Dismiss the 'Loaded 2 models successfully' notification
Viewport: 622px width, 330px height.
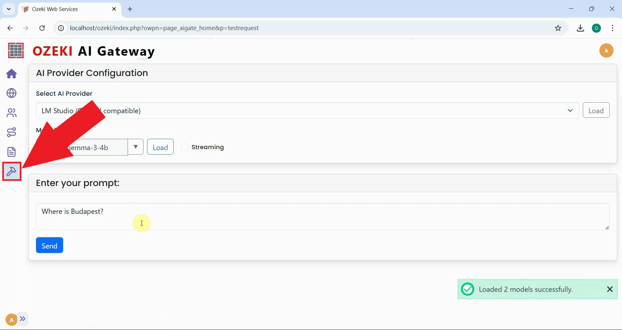(x=610, y=289)
